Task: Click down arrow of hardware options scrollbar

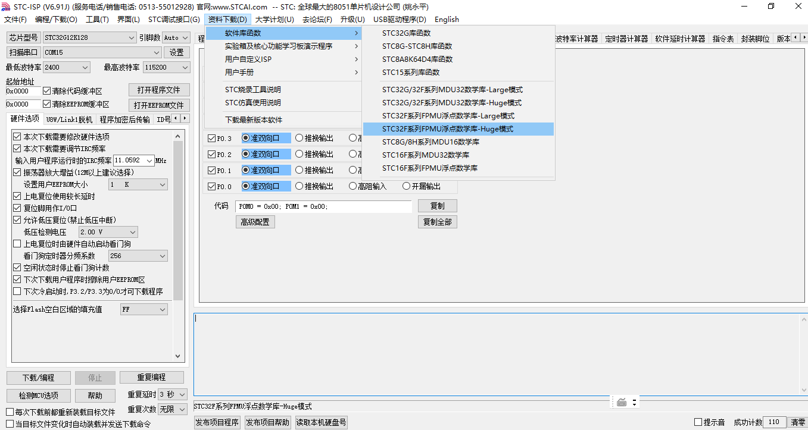Action: coord(178,356)
